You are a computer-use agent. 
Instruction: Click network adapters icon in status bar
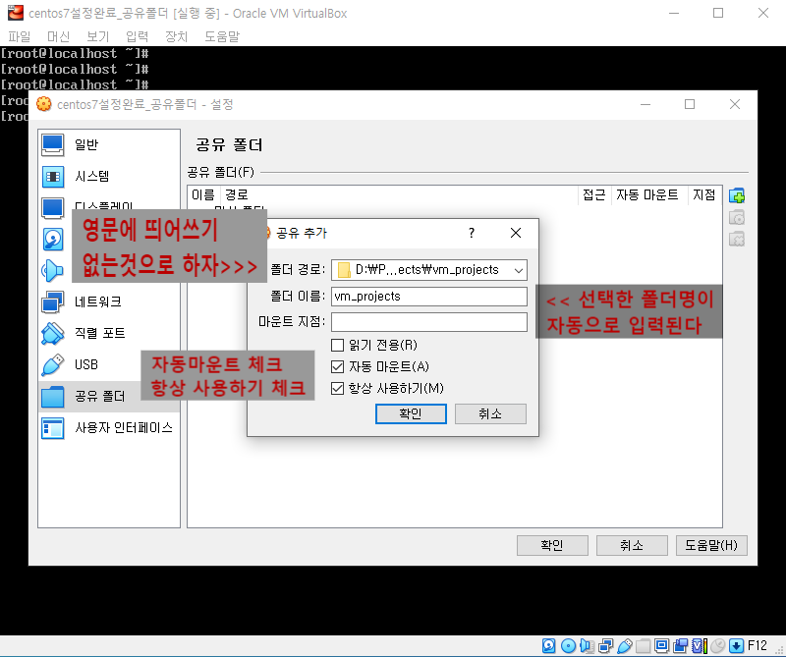coord(605,645)
